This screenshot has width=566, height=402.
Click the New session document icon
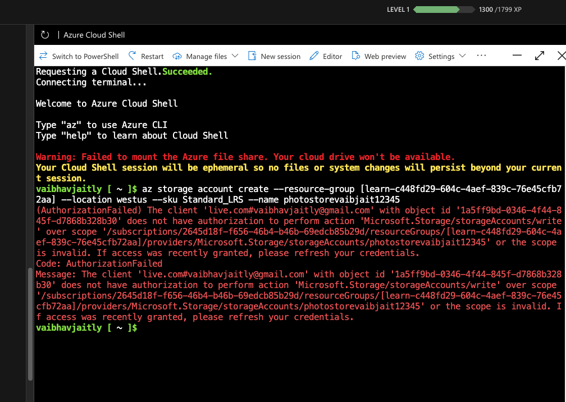[252, 56]
